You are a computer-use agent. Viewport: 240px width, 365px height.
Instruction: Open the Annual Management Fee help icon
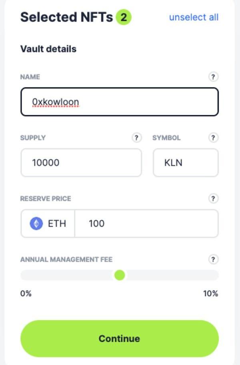(213, 259)
